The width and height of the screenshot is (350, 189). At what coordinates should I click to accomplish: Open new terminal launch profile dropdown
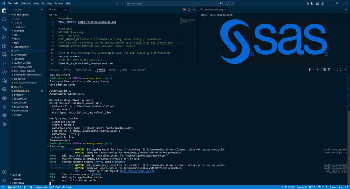point(320,70)
